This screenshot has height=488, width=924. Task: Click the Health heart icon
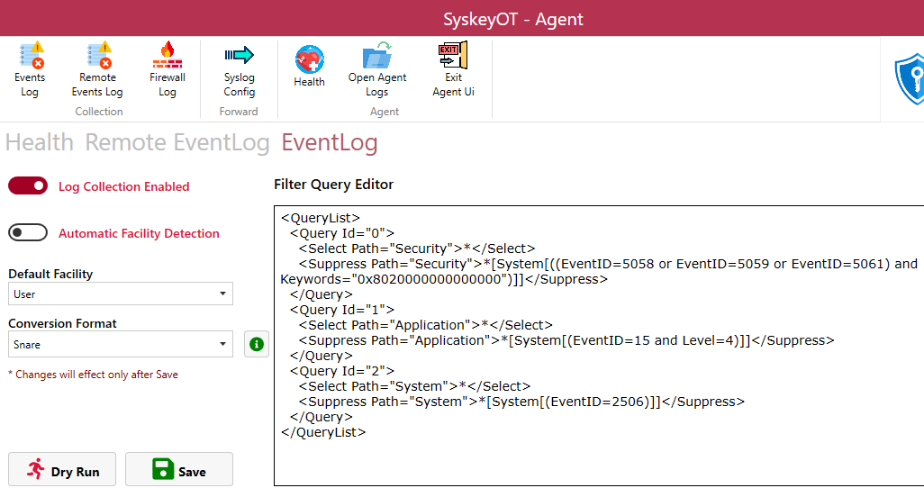(309, 61)
